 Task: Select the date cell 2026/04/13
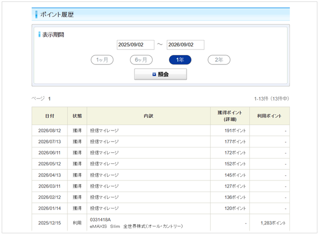49,175
